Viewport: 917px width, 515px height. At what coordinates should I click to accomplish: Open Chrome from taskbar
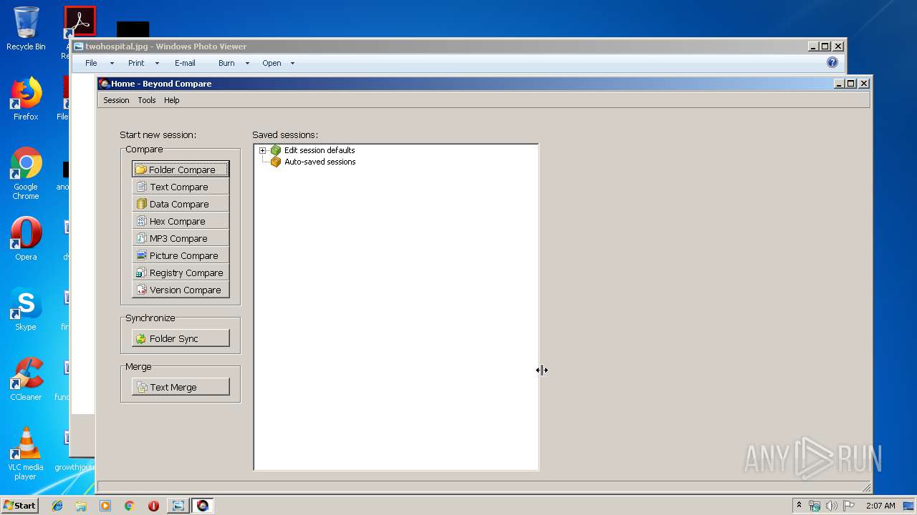tap(130, 506)
